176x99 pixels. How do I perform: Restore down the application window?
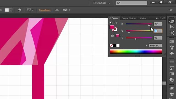click(160, 2)
